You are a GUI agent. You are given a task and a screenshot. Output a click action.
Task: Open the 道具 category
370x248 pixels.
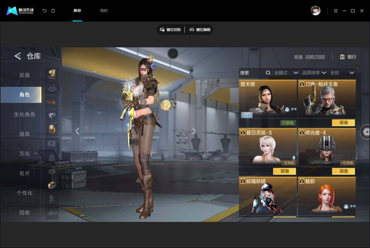pyautogui.click(x=25, y=134)
